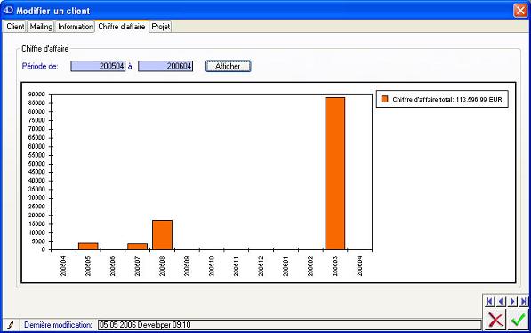Focus the period end field 200604
This screenshot has height=333, width=531.
(x=165, y=66)
